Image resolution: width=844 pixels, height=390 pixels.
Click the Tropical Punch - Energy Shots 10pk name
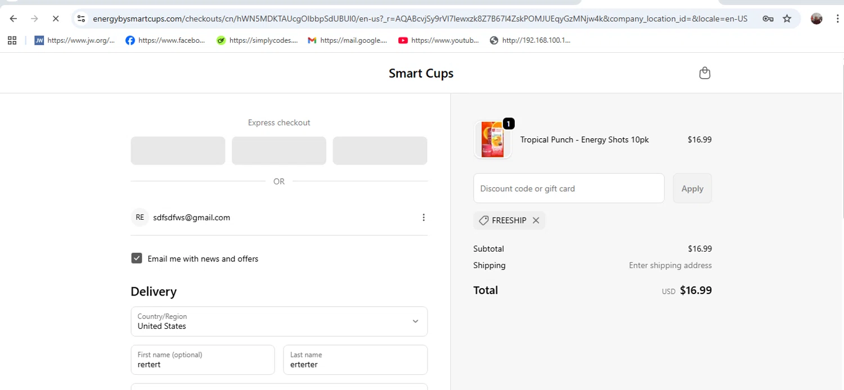[584, 139]
